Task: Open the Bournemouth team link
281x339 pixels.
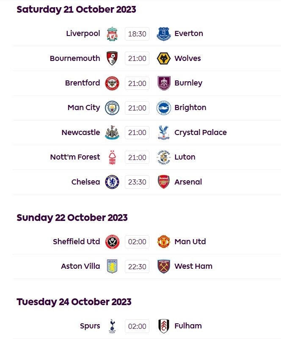Action: click(x=75, y=58)
